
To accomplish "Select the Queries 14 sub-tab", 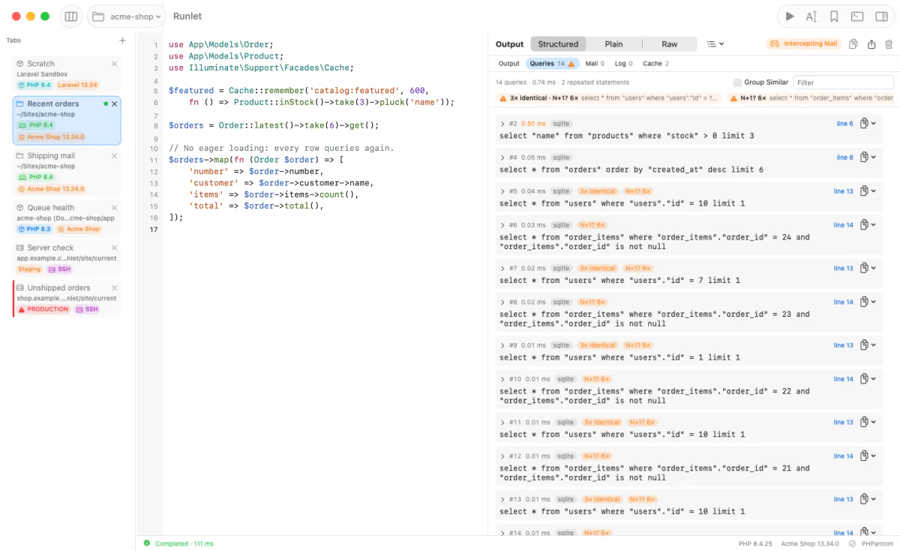I will pos(553,64).
